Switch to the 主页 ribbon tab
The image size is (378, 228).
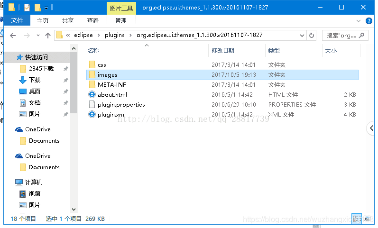pos(43,20)
